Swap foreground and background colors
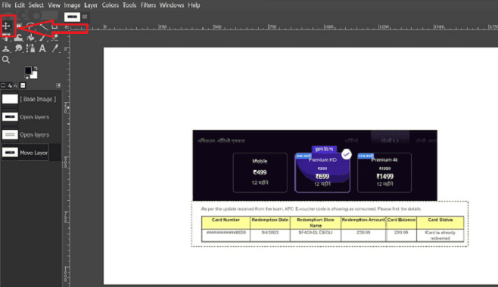The height and width of the screenshot is (287, 498). click(36, 68)
